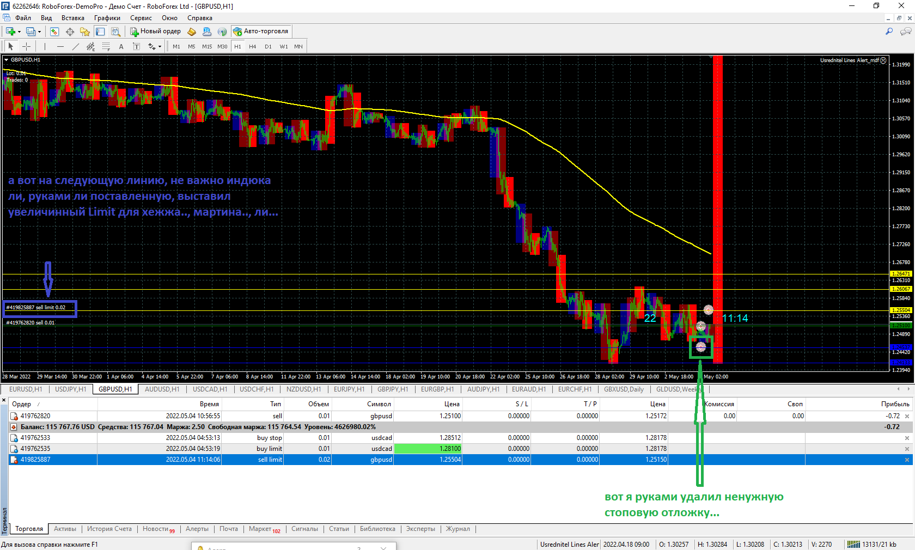Click the Data Window crosshair-circle icon
Screen dimensions: 915x550
[x=70, y=32]
